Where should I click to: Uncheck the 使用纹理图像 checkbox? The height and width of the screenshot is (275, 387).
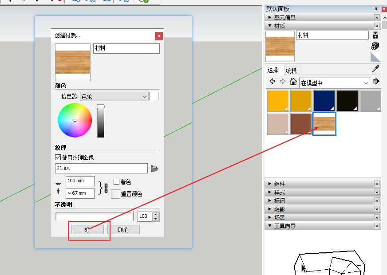coord(58,157)
